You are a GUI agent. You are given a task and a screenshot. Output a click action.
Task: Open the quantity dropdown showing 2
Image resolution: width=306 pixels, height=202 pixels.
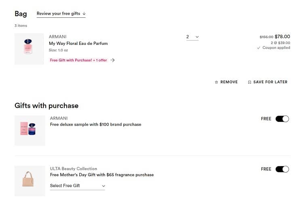192,37
